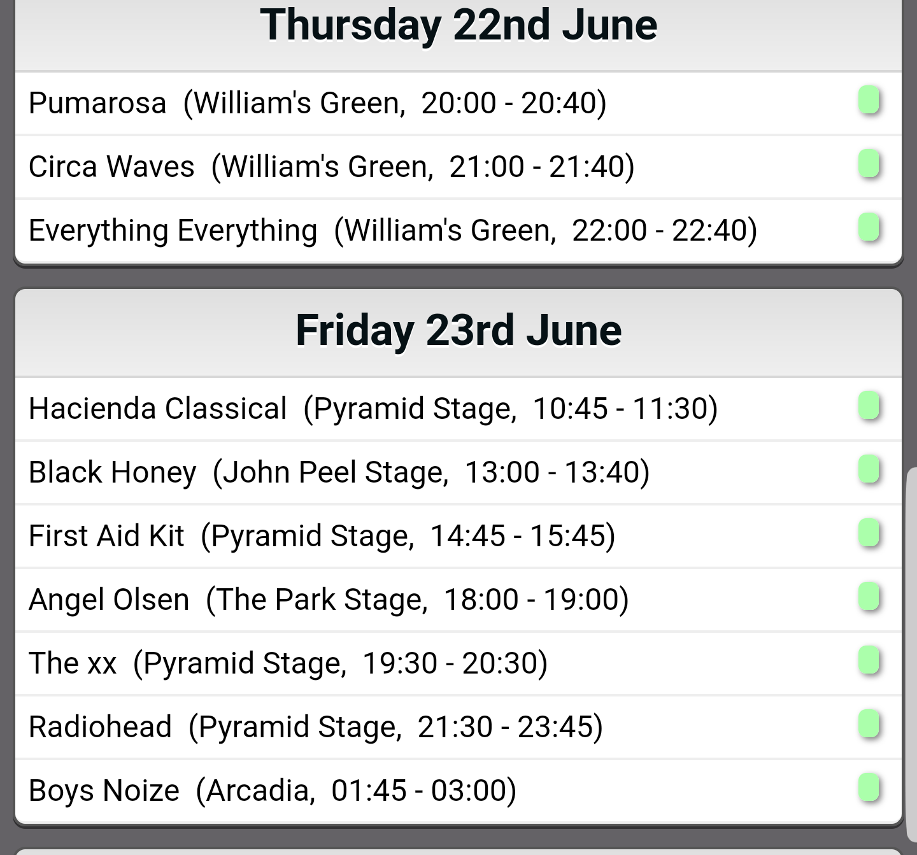Select the Black Honey John Peel Stage row
This screenshot has width=917, height=855.
(x=458, y=472)
